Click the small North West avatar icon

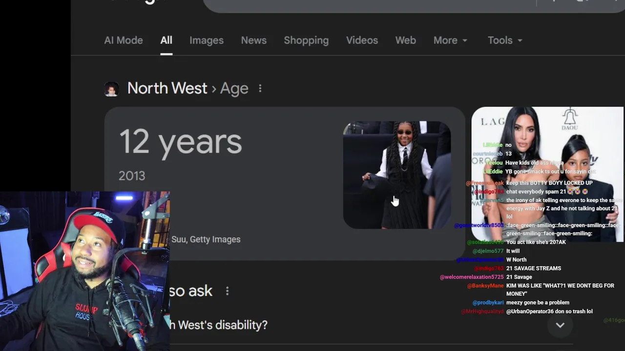pyautogui.click(x=111, y=89)
